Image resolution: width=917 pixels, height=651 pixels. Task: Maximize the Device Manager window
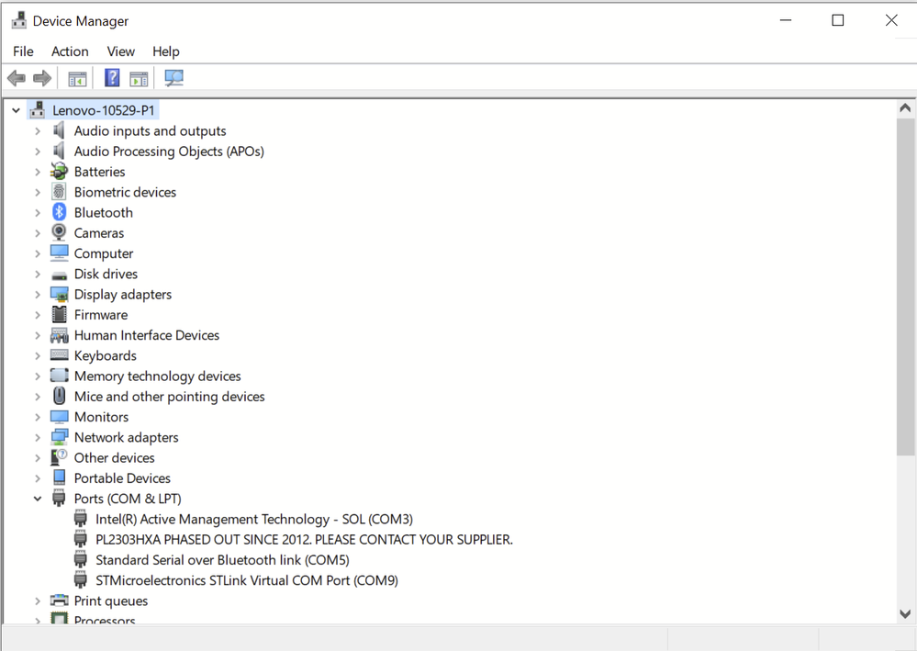(837, 20)
